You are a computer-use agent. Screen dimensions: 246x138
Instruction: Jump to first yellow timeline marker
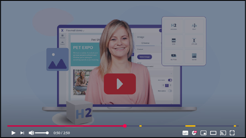pyautogui.click(x=141, y=126)
